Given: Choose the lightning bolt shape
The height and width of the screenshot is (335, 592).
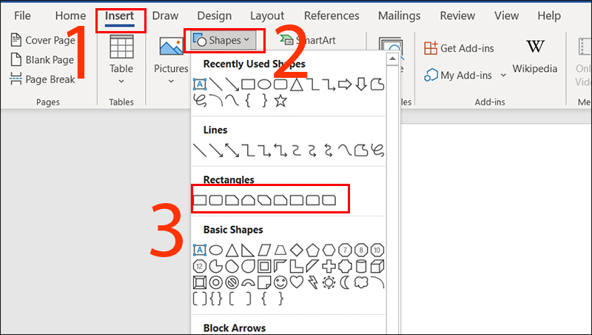Looking at the screenshot, I should pyautogui.click(x=312, y=282).
